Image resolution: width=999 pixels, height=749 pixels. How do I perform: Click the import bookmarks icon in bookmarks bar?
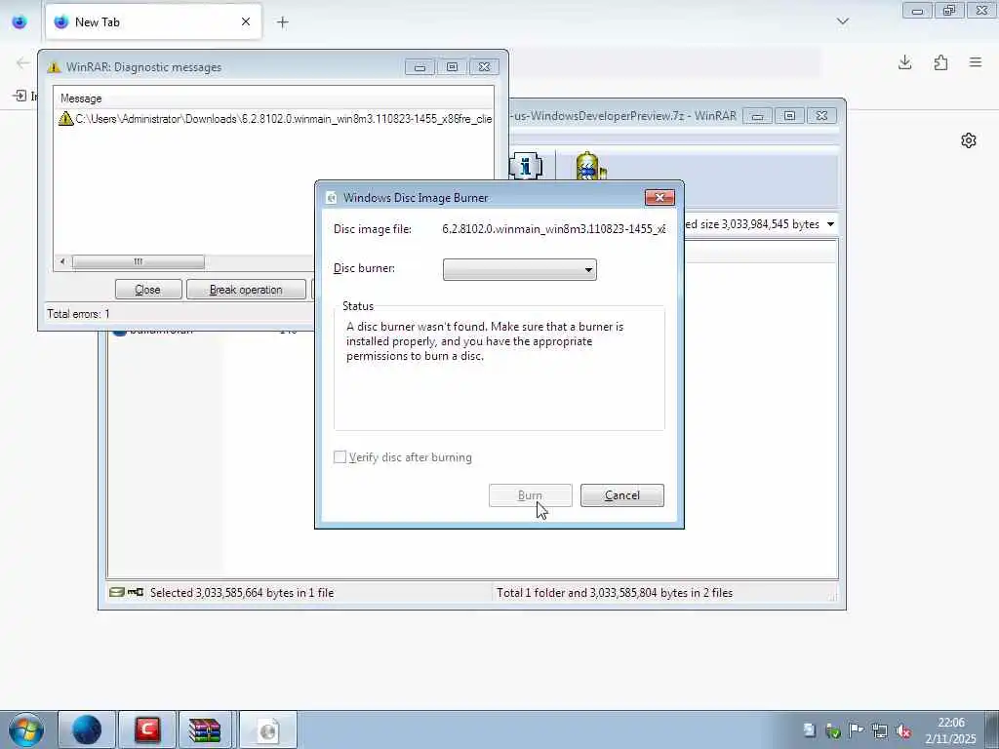click(x=20, y=96)
